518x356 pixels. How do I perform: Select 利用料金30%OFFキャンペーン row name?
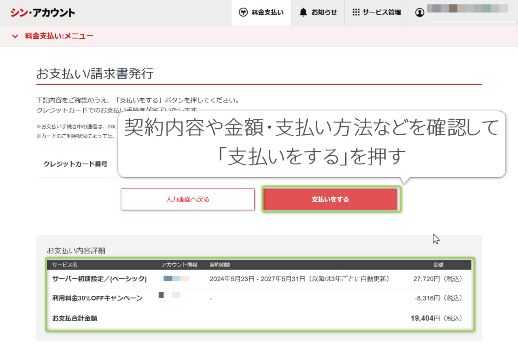coord(98,298)
